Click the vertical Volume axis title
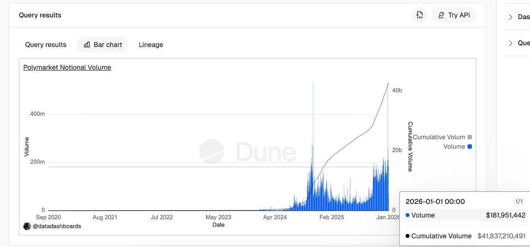Viewport: 530px width, 247px height. point(27,146)
